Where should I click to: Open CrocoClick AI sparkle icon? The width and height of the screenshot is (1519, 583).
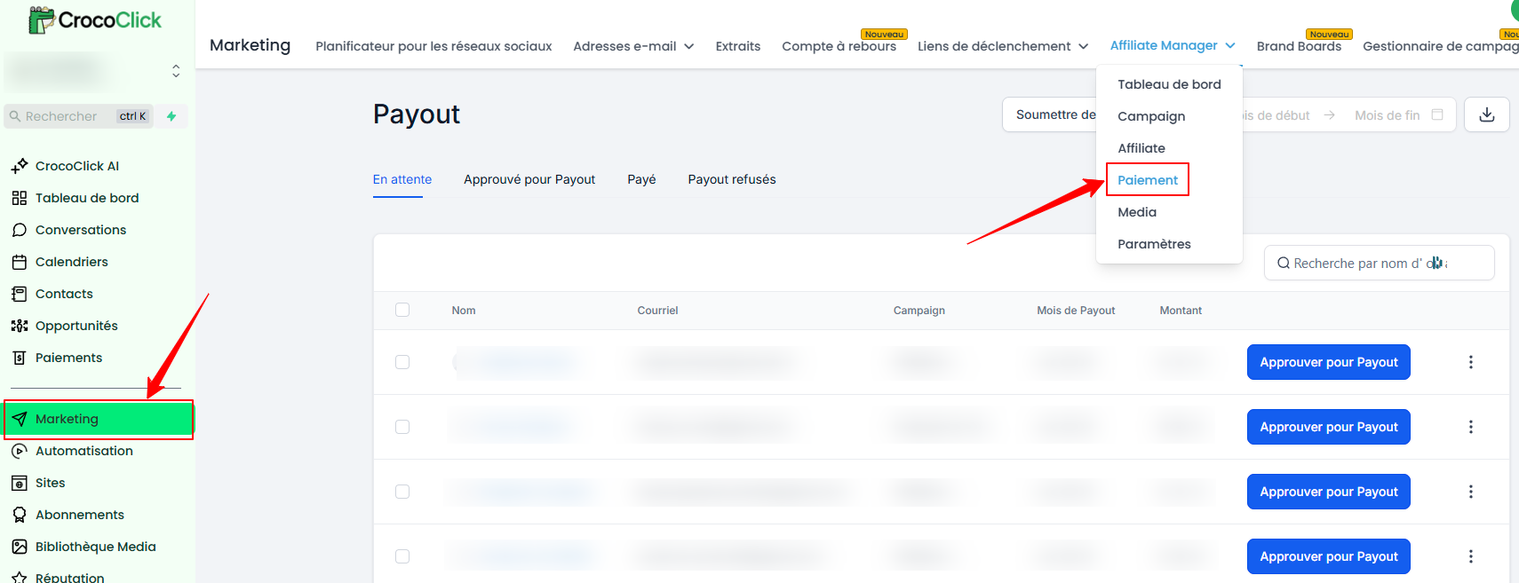[x=20, y=166]
